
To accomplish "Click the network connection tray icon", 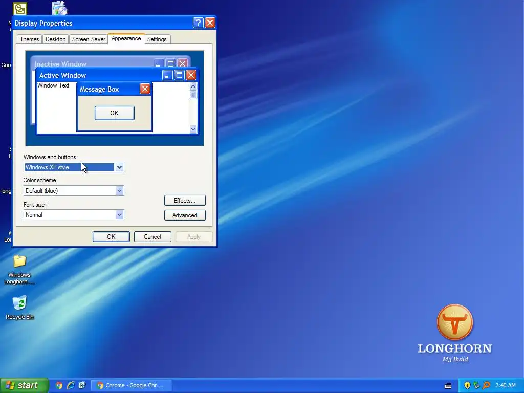I will [x=476, y=385].
